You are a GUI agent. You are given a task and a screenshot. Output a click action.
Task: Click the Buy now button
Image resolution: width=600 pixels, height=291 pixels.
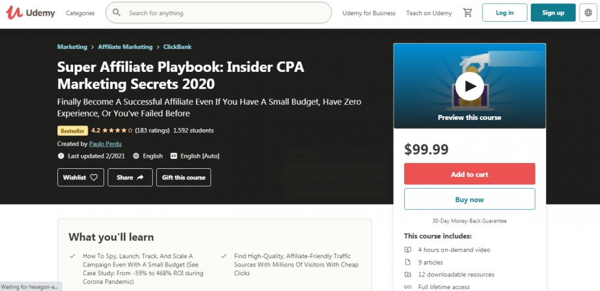point(469,199)
